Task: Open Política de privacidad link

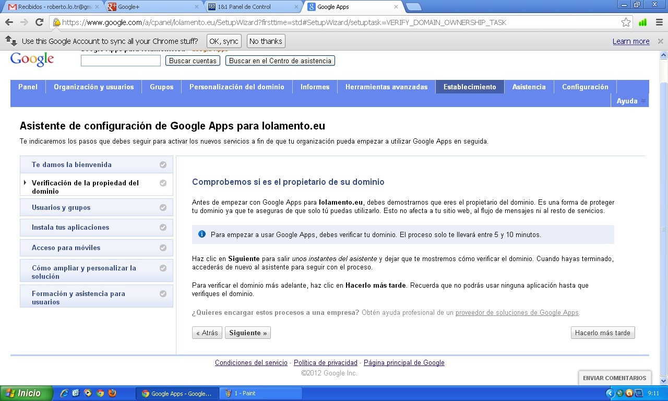Action: 326,362
